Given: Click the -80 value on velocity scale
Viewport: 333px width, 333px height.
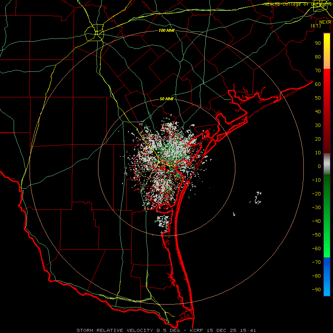Looking at the screenshot, I should point(316,276).
